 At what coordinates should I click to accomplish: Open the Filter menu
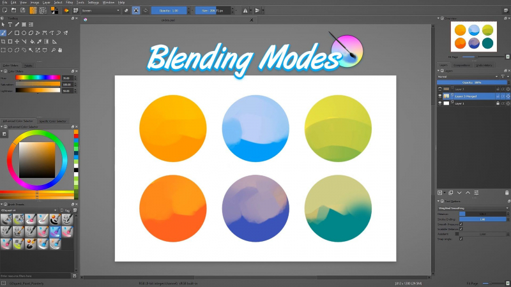70,3
